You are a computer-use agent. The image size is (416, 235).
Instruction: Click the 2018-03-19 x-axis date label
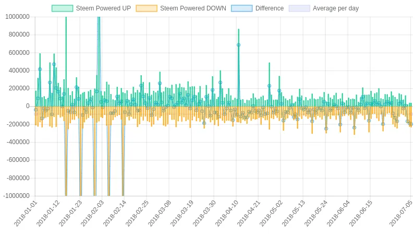tap(182, 214)
